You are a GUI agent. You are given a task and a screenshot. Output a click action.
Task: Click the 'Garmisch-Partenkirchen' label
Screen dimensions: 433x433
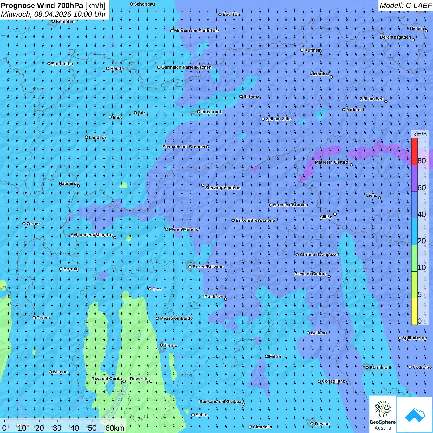coord(186,67)
